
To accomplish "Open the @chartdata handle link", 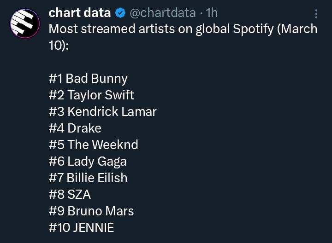I will 163,13.
